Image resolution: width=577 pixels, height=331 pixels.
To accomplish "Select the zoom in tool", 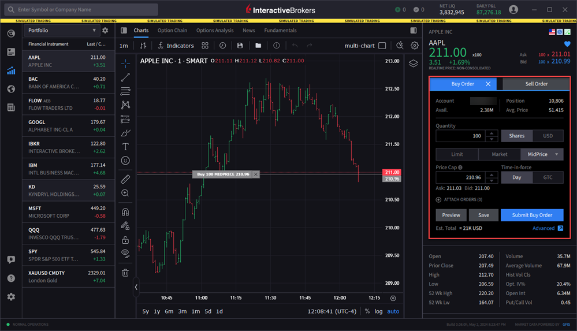I will [125, 193].
